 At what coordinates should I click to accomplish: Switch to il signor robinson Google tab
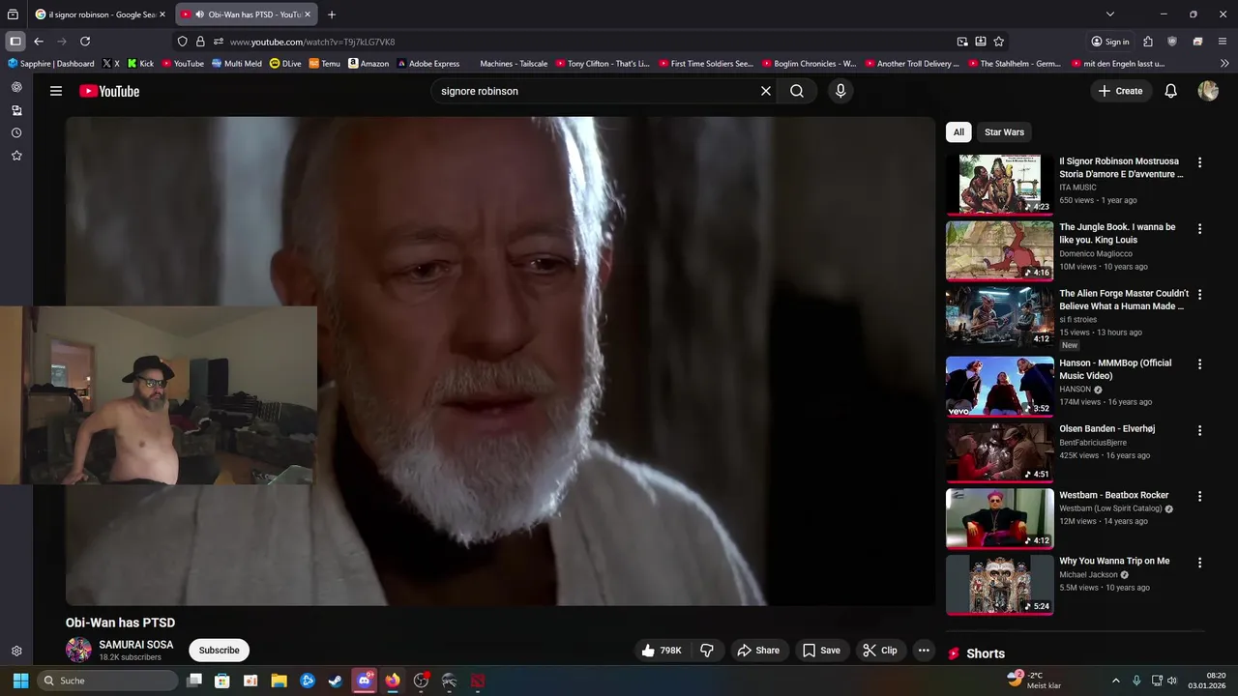tap(99, 14)
